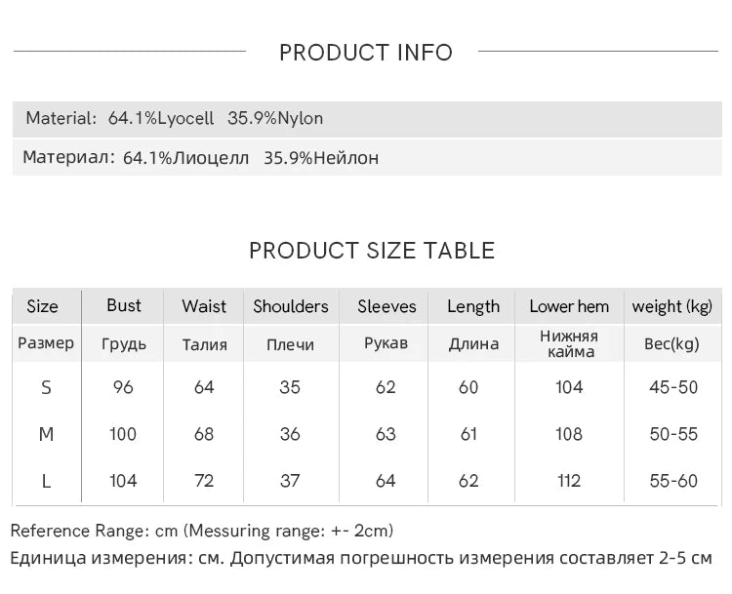
Task: Select the Shoulders column header
Action: coord(291,306)
